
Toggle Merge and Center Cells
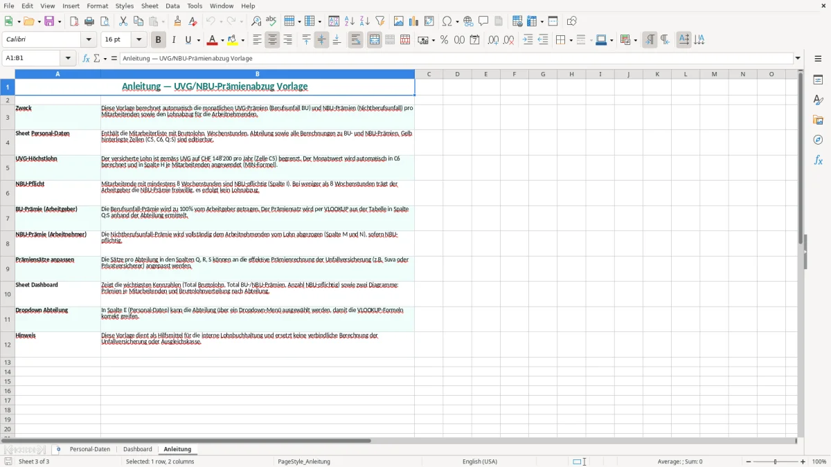[x=375, y=40]
